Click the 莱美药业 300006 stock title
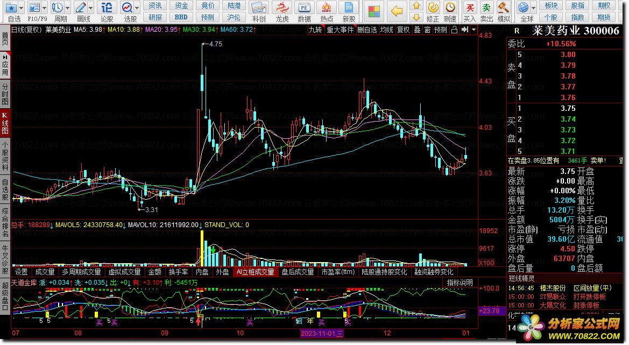Viewport: 629px width, 345px height. coord(575,31)
